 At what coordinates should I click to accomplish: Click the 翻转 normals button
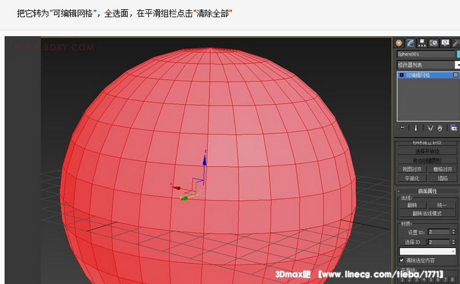[412, 205]
